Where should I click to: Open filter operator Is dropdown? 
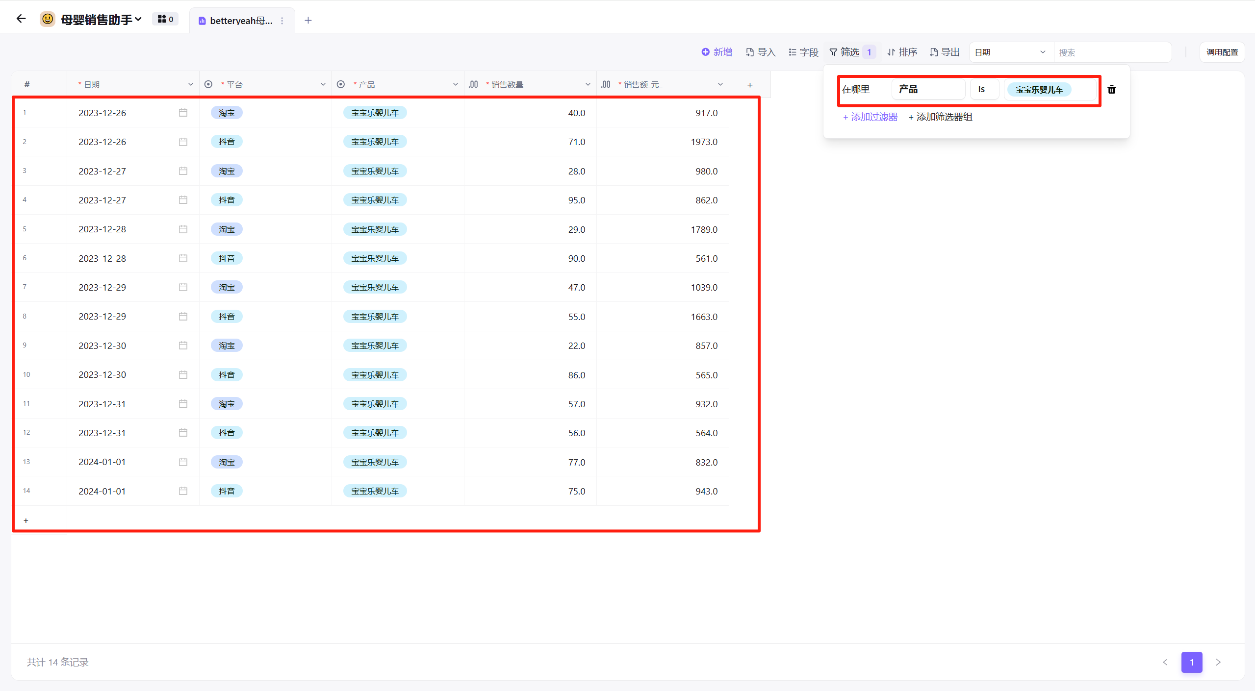(x=983, y=89)
